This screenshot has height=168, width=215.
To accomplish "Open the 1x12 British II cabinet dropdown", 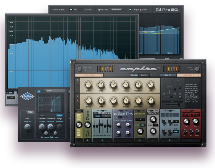I will pyautogui.click(x=189, y=75).
